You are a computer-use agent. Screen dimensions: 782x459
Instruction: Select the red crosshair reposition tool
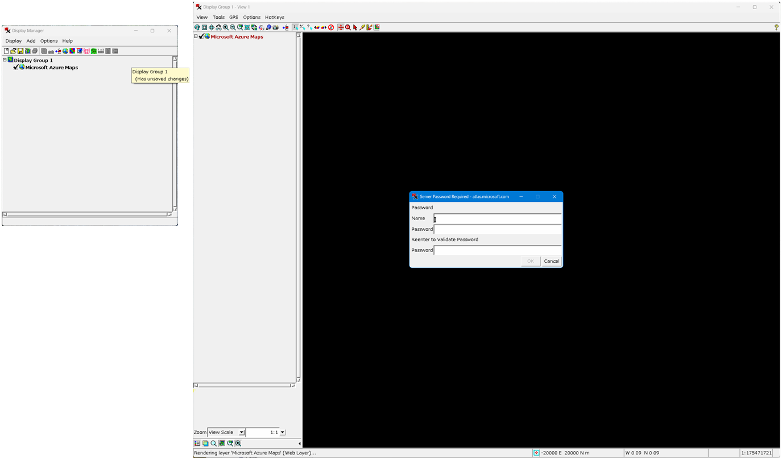click(x=341, y=27)
